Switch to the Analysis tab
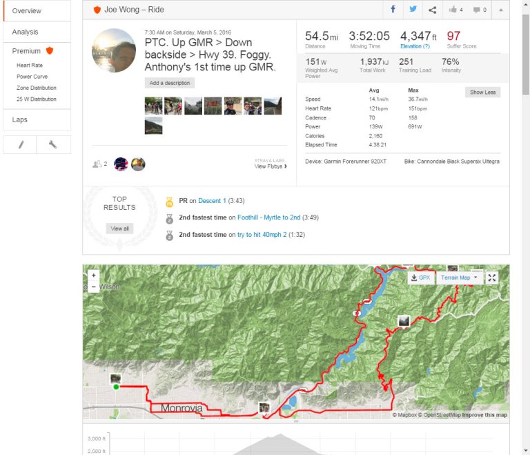 [x=26, y=32]
